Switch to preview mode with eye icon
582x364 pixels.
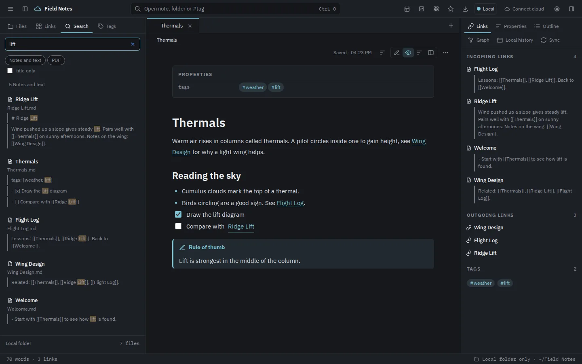pos(408,53)
